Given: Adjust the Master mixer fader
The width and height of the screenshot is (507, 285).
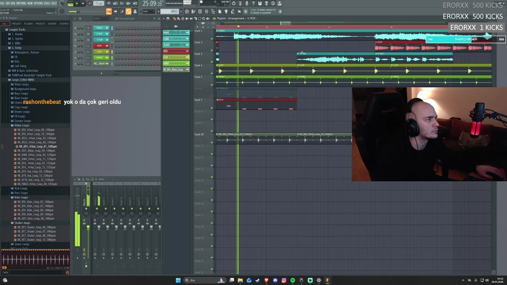Looking at the screenshot, I should (88, 228).
